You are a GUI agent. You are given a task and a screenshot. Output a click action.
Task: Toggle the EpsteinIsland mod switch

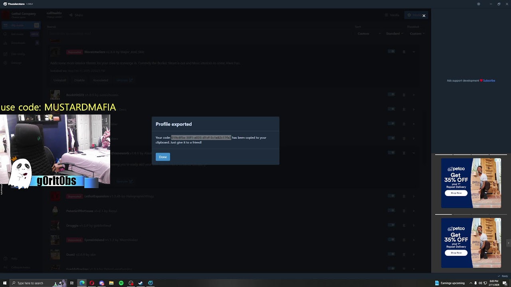pos(391,240)
